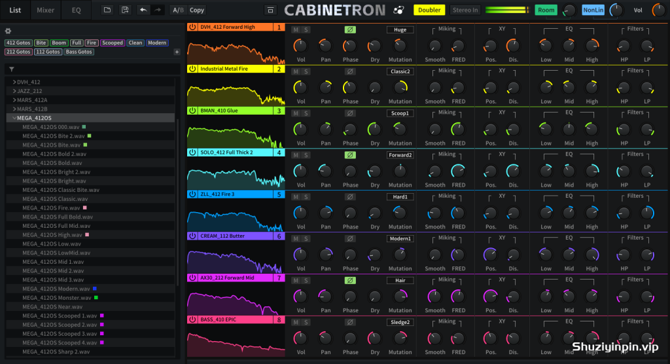This screenshot has width=670, height=364.
Task: Solo slot 8 with S button
Action: [306, 322]
